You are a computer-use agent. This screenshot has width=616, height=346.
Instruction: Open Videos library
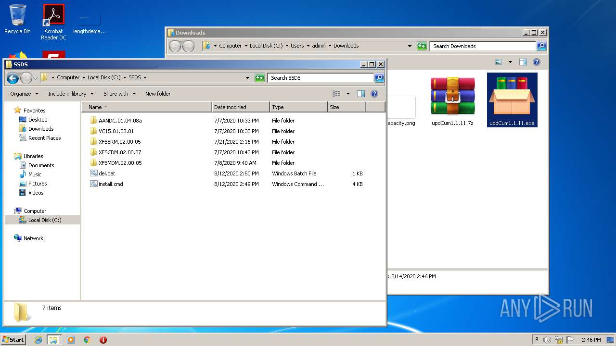tap(36, 193)
